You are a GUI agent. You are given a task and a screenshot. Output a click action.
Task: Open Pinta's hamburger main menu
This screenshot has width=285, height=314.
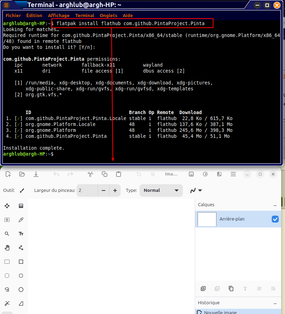pyautogui.click(x=233, y=174)
